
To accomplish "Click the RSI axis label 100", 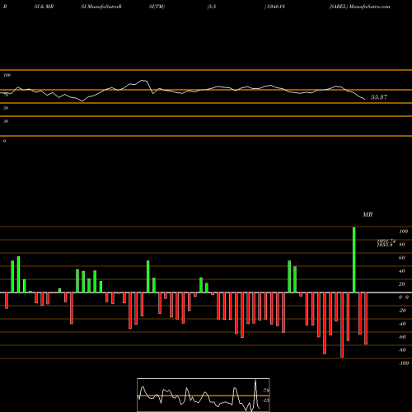I will click(7, 75).
